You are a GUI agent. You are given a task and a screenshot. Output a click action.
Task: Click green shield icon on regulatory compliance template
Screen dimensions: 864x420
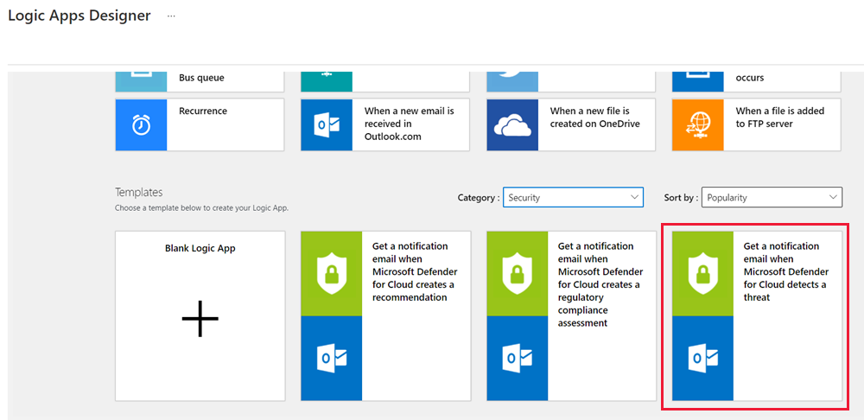coord(517,274)
